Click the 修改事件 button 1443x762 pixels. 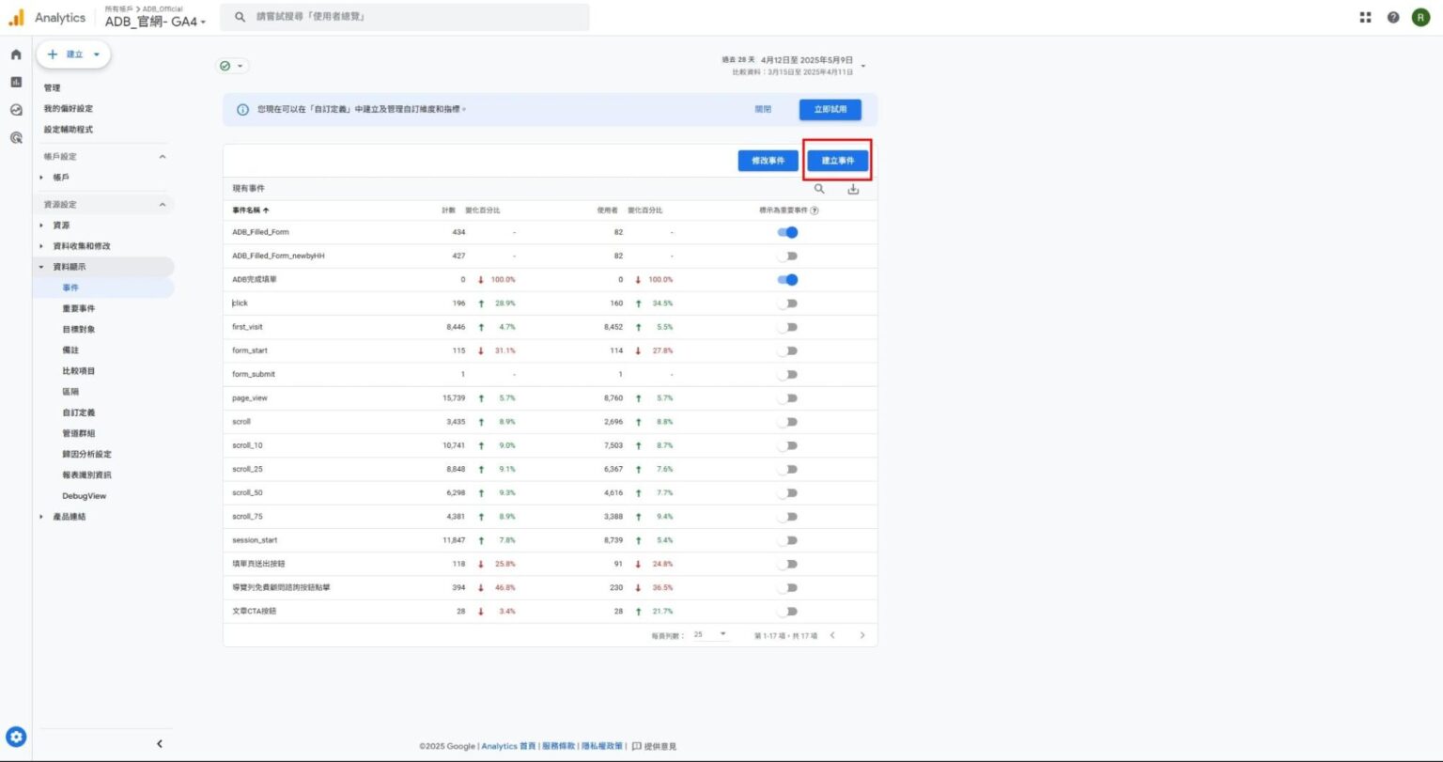click(x=768, y=161)
